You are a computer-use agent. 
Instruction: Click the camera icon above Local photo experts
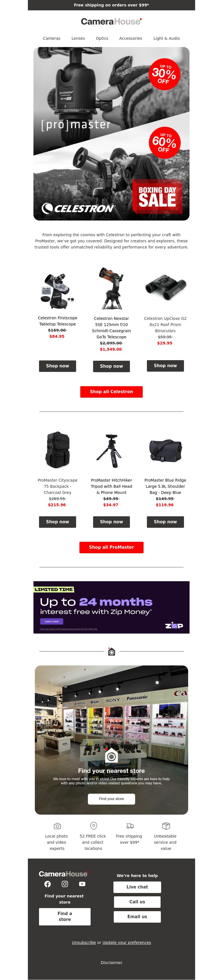tap(57, 826)
